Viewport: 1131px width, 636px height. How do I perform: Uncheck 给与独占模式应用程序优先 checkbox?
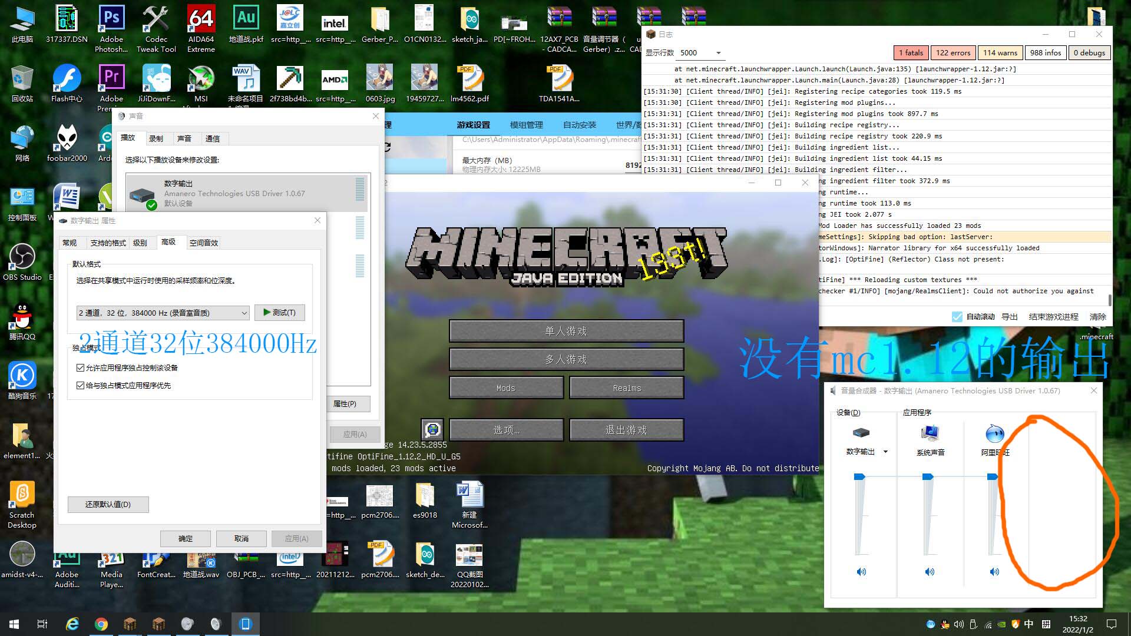(81, 385)
